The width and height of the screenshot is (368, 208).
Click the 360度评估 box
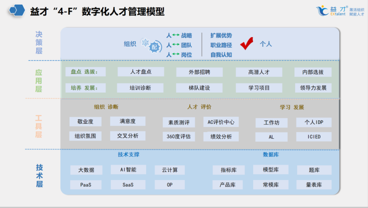pos(179,136)
